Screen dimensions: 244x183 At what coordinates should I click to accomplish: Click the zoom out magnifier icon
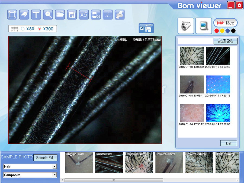[48, 15]
